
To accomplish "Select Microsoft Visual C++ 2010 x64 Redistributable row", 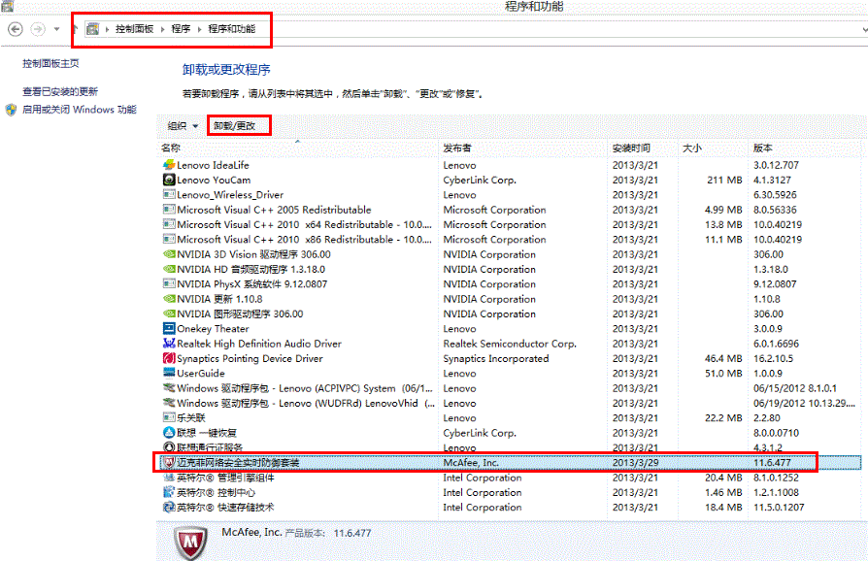I will [x=510, y=224].
